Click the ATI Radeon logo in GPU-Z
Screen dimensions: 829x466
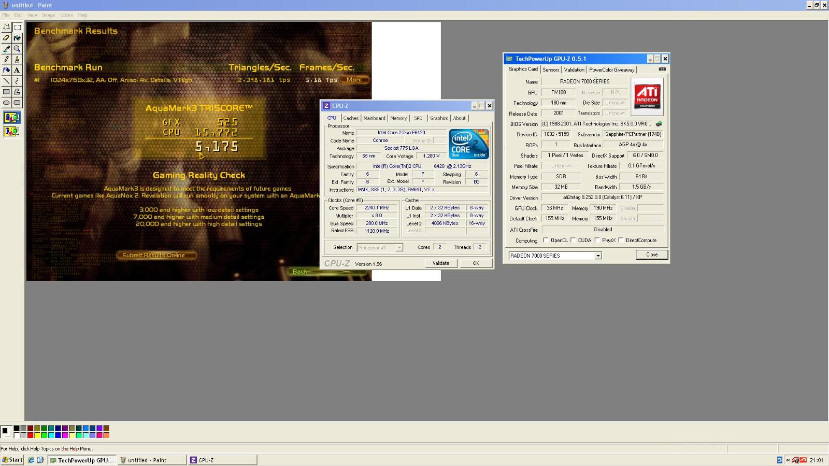[x=647, y=96]
